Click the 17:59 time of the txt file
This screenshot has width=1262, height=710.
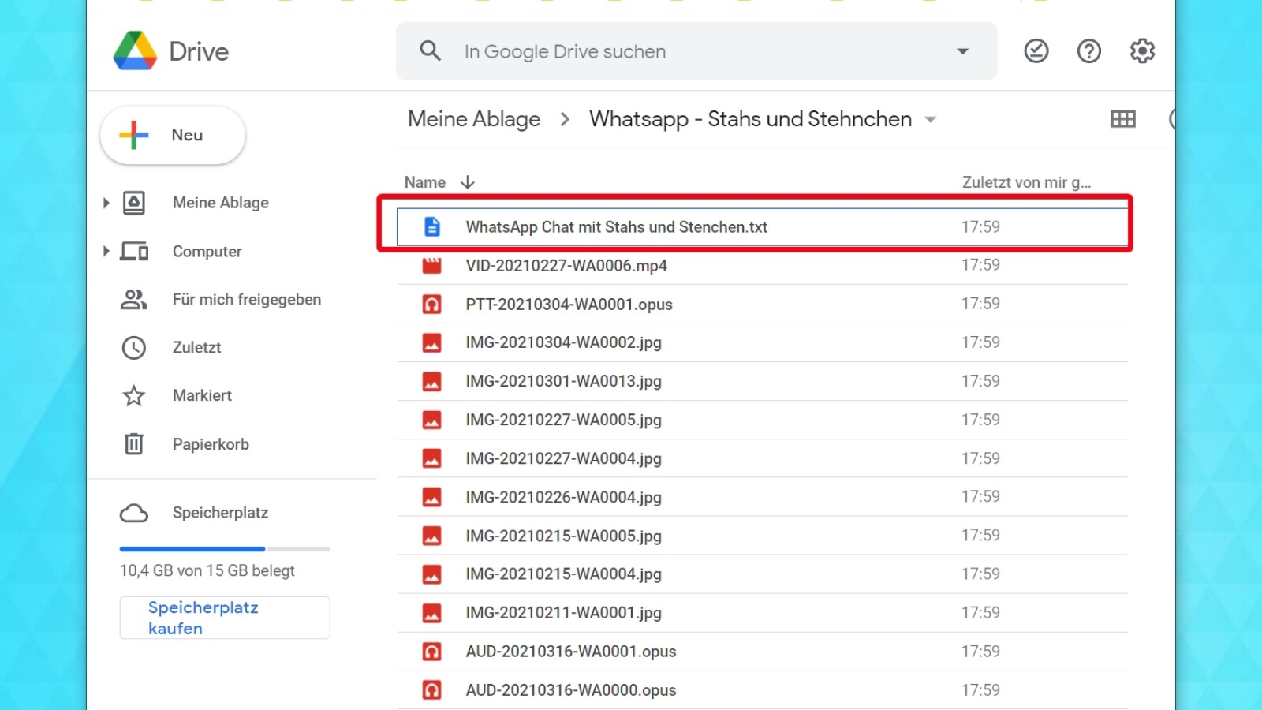pos(980,227)
